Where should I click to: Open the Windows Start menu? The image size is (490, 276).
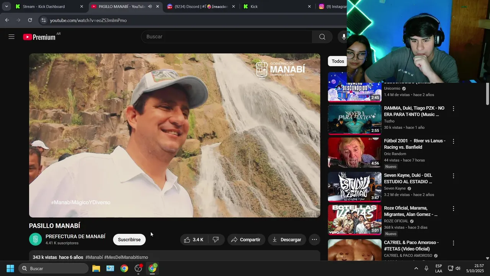(10, 268)
